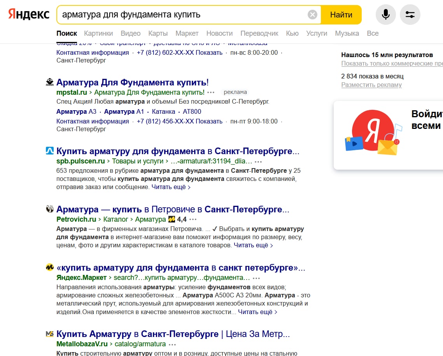443x356 pixels.
Task: Show phone number +7 (812) 456-XX-XX
Action: click(179, 121)
